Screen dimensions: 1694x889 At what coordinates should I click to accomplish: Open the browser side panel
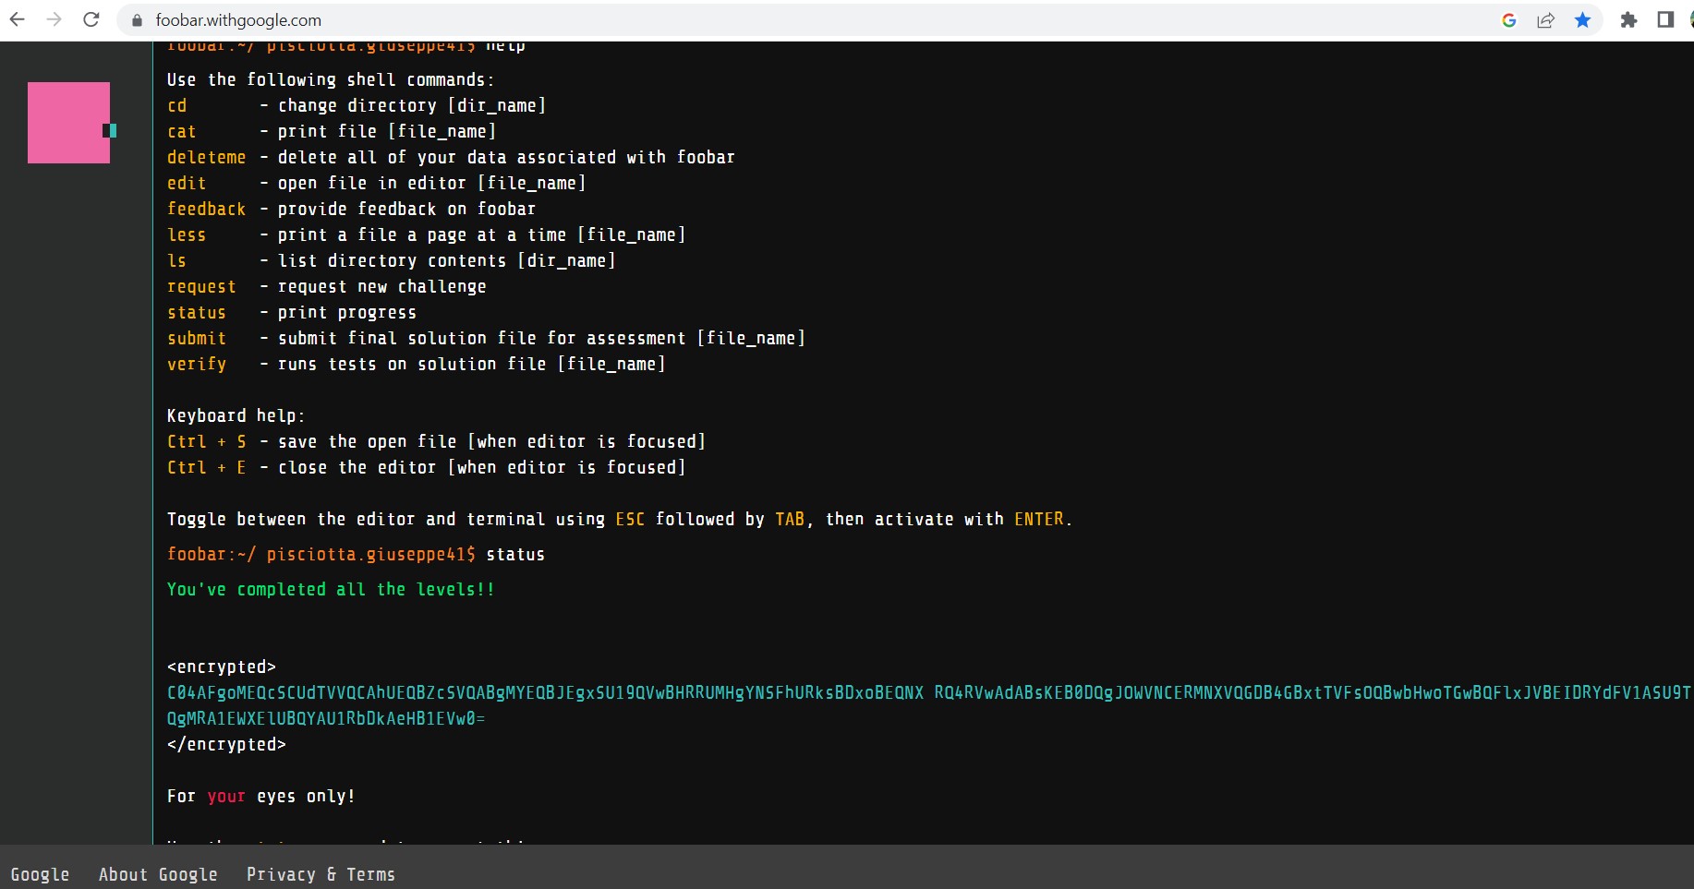point(1665,20)
